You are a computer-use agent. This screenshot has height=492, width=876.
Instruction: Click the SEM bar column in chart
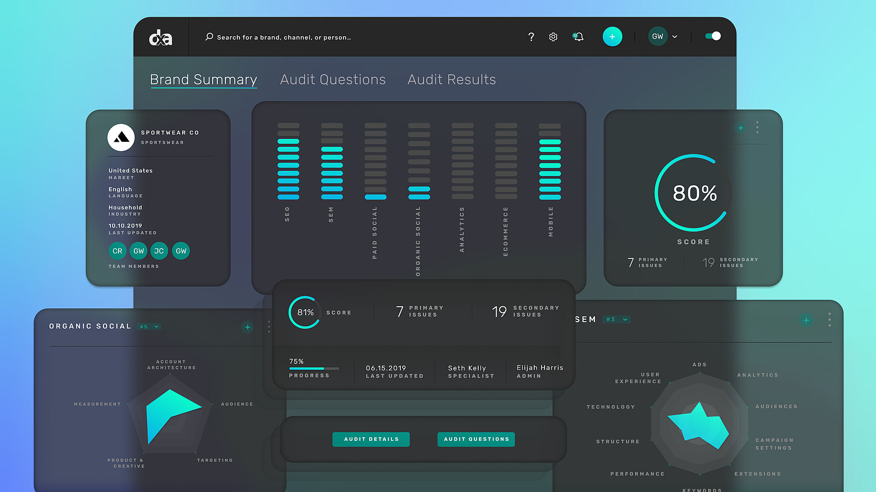[332, 161]
